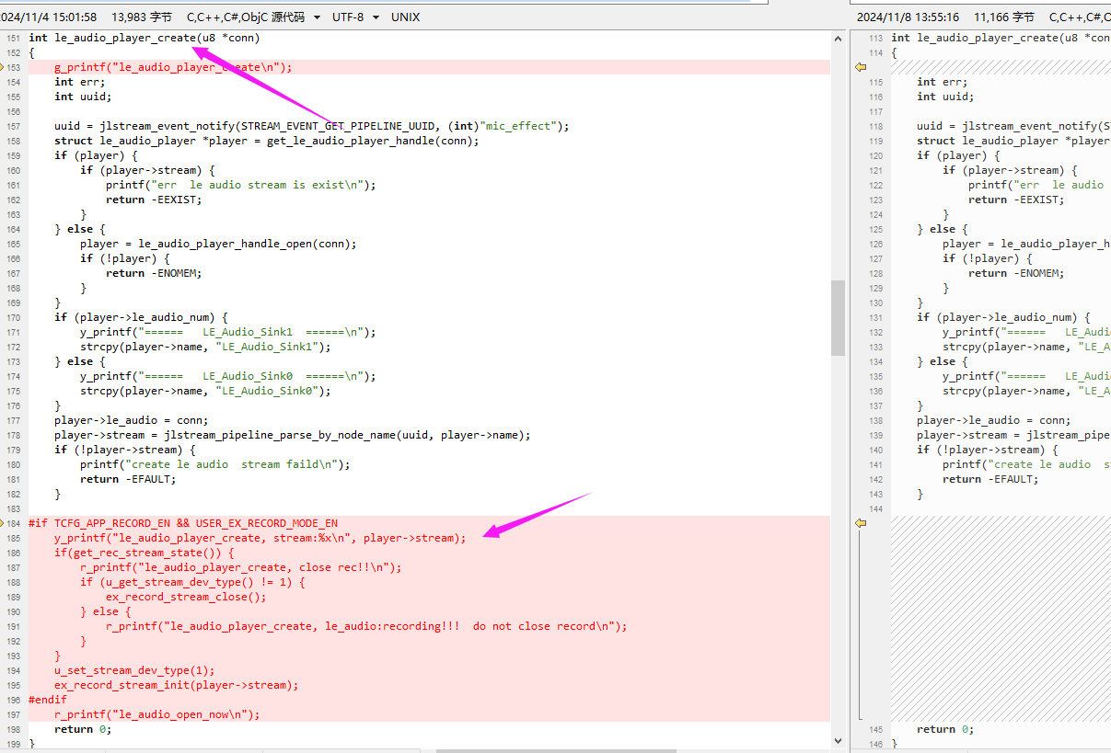Screen dimensions: 1111x753
Task: Click the "11,166 字节" file size in right pane
Action: click(1004, 17)
